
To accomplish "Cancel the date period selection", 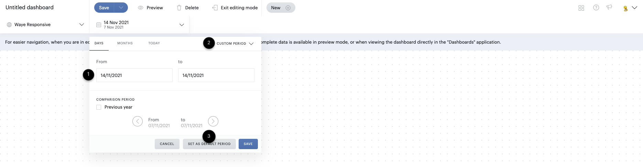I will (x=167, y=144).
